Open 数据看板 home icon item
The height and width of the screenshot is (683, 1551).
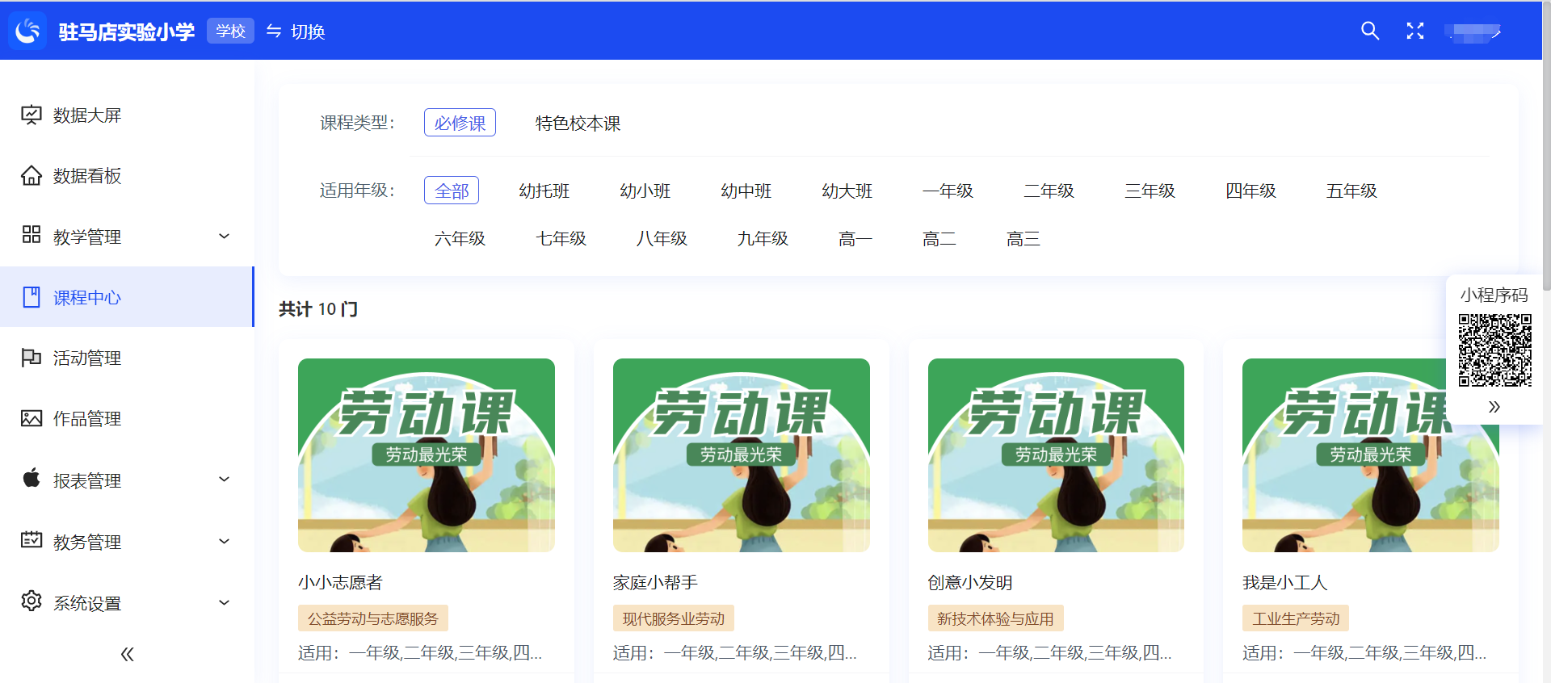[86, 176]
